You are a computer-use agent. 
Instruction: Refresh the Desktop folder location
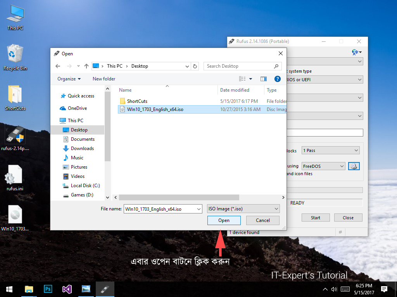coord(195,66)
